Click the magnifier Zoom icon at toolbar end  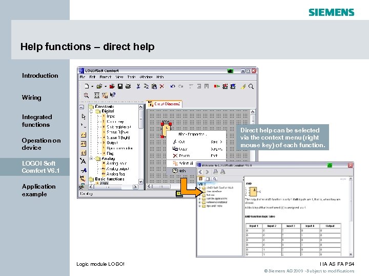(x=251, y=86)
